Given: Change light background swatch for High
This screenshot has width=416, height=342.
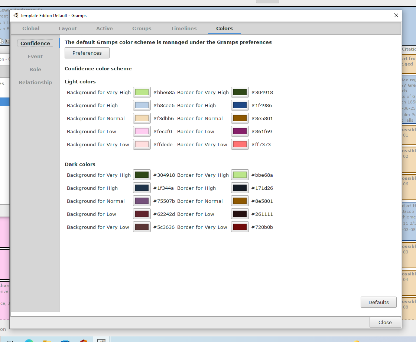Looking at the screenshot, I should (x=142, y=105).
